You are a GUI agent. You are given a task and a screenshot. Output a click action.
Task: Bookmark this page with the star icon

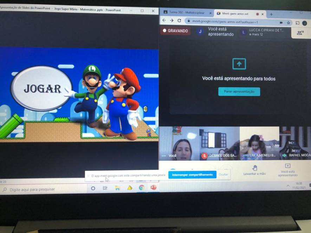[288, 23]
